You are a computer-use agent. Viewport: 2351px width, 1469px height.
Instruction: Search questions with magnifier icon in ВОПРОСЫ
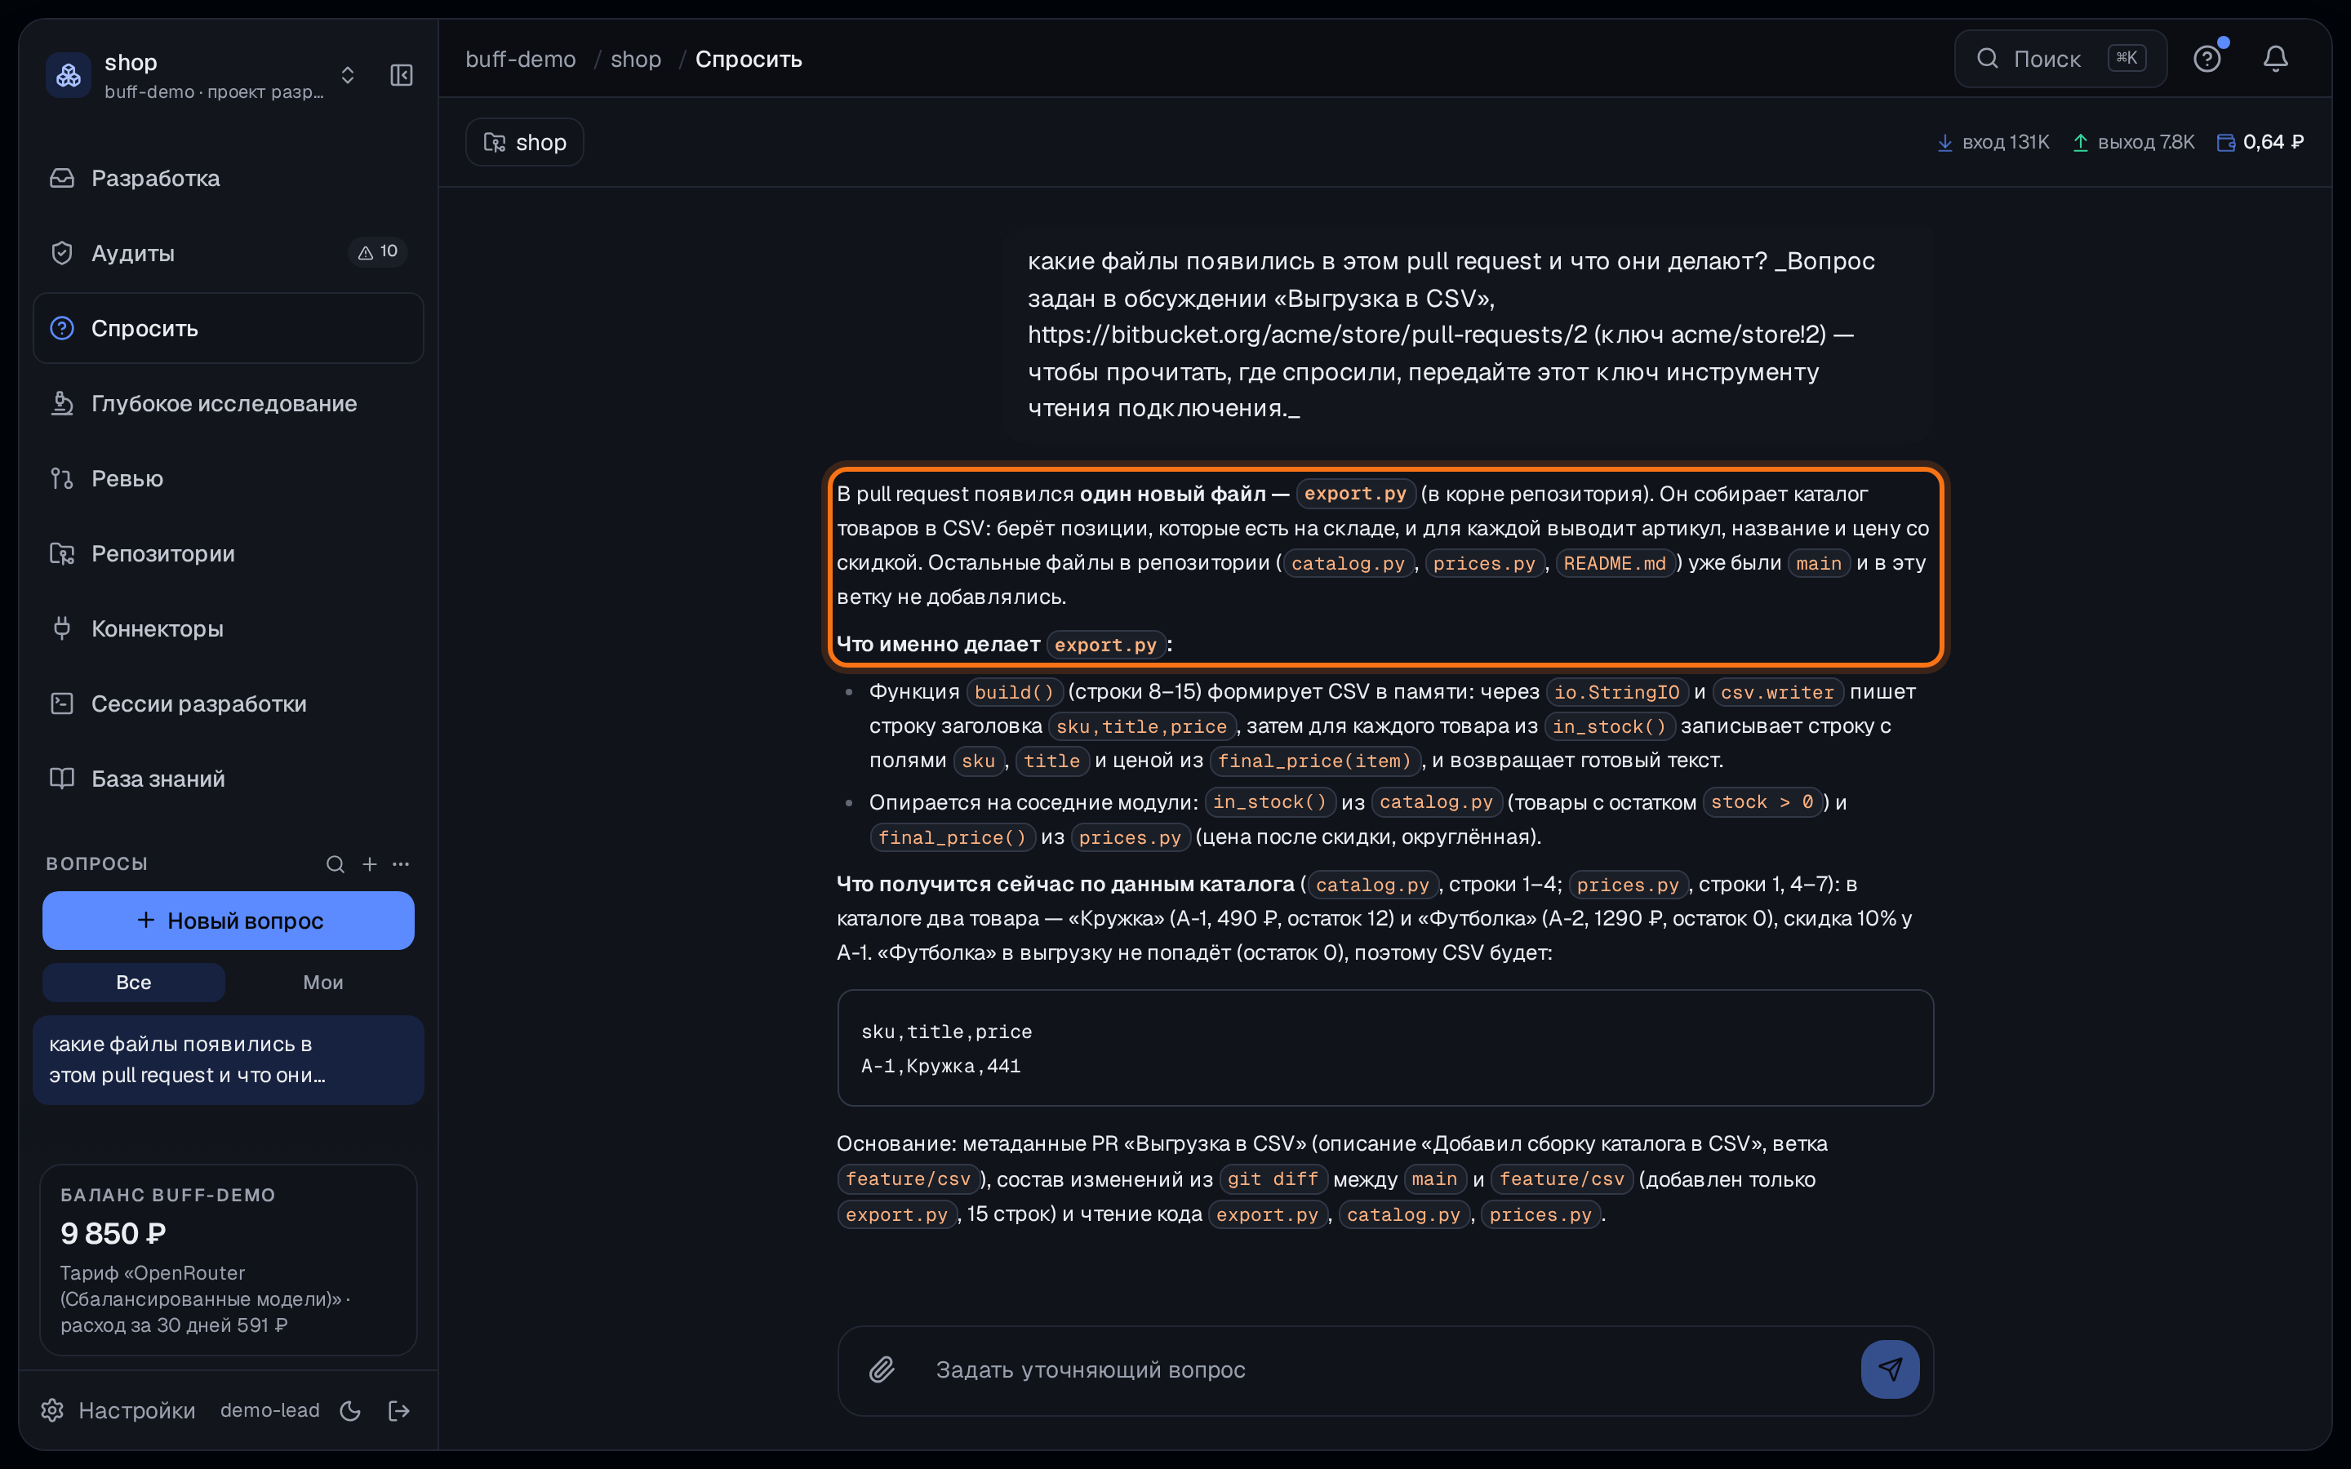tap(336, 863)
